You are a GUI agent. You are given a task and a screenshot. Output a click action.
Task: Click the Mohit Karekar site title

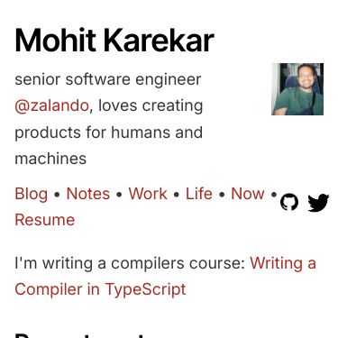(114, 41)
